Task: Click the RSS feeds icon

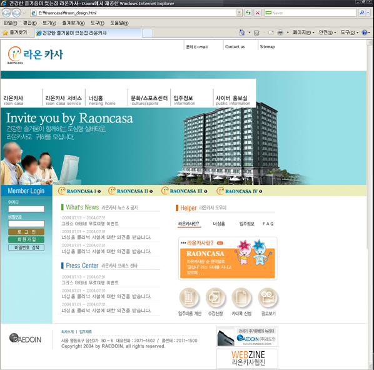Action: point(256,32)
